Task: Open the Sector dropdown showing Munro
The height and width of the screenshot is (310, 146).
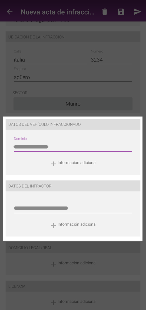Action: click(x=73, y=104)
